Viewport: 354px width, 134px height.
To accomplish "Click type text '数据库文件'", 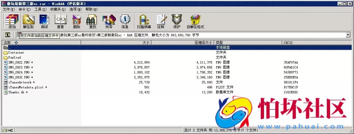I will pos(224,92).
